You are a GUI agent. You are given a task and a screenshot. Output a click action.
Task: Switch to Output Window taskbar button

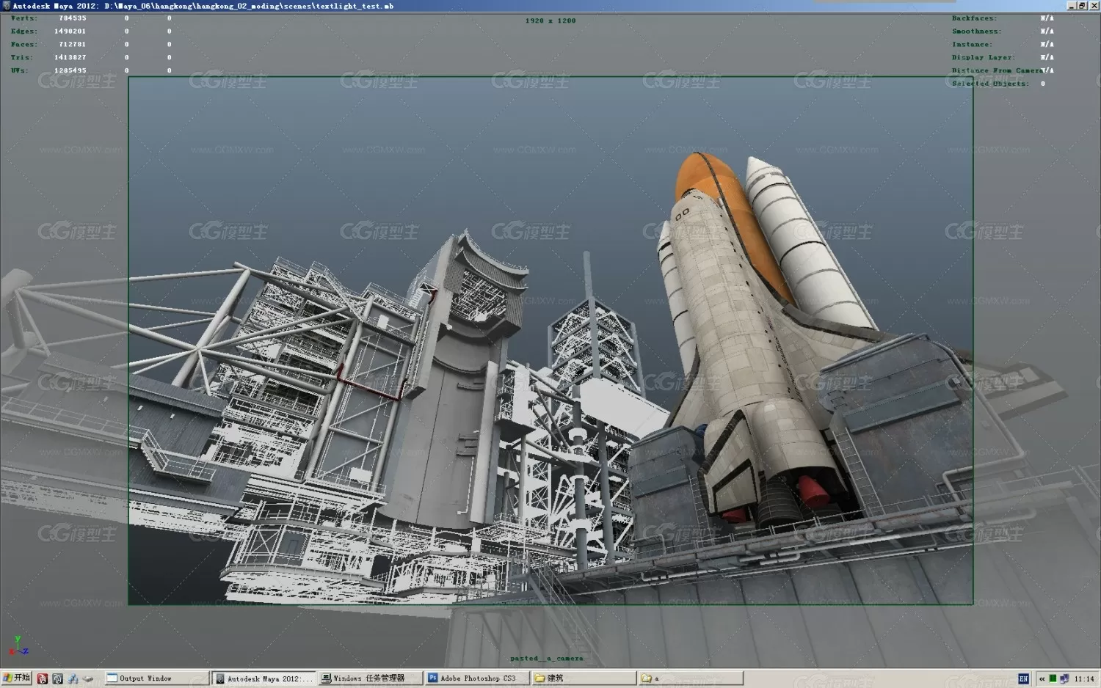click(x=156, y=678)
